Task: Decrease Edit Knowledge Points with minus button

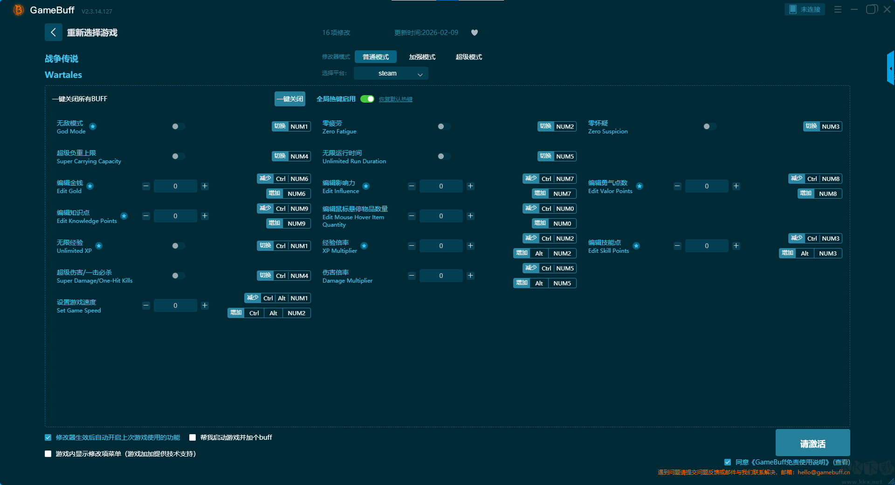Action: click(146, 216)
